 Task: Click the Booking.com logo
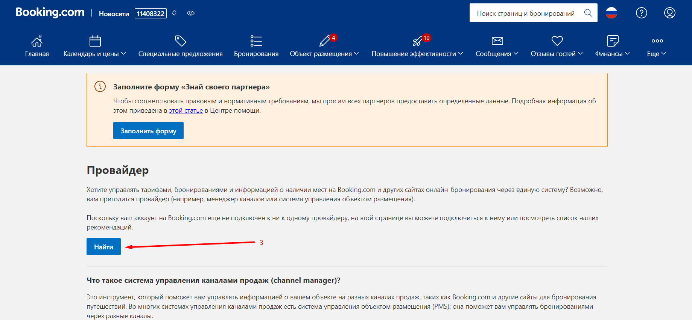[x=50, y=12]
